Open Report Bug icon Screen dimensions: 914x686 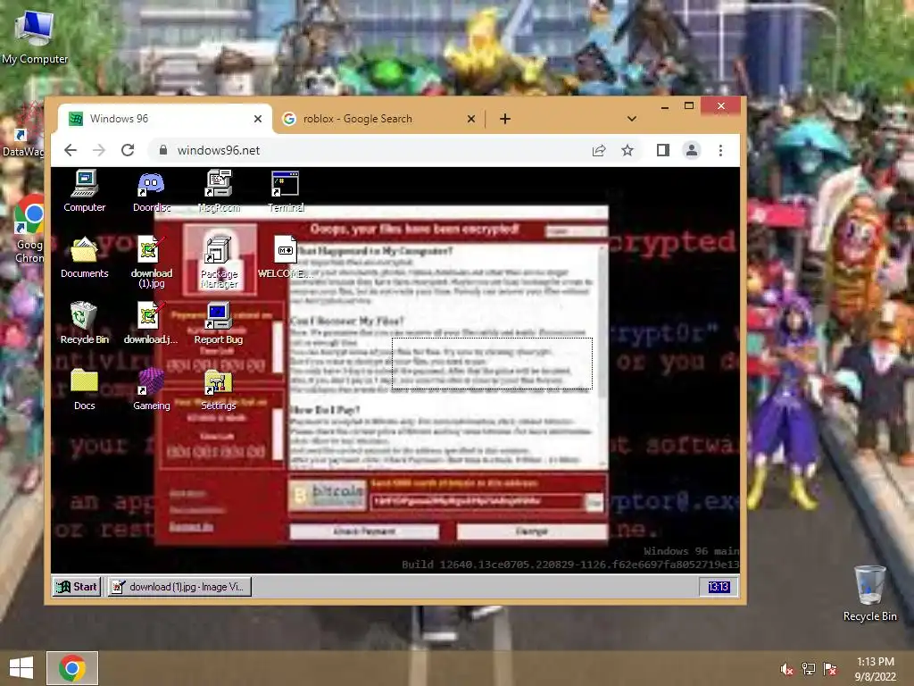point(219,323)
